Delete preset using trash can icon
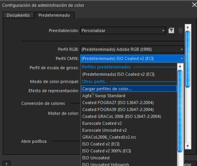Image resolution: width=197 pixels, height=166 pixels. pos(180,31)
